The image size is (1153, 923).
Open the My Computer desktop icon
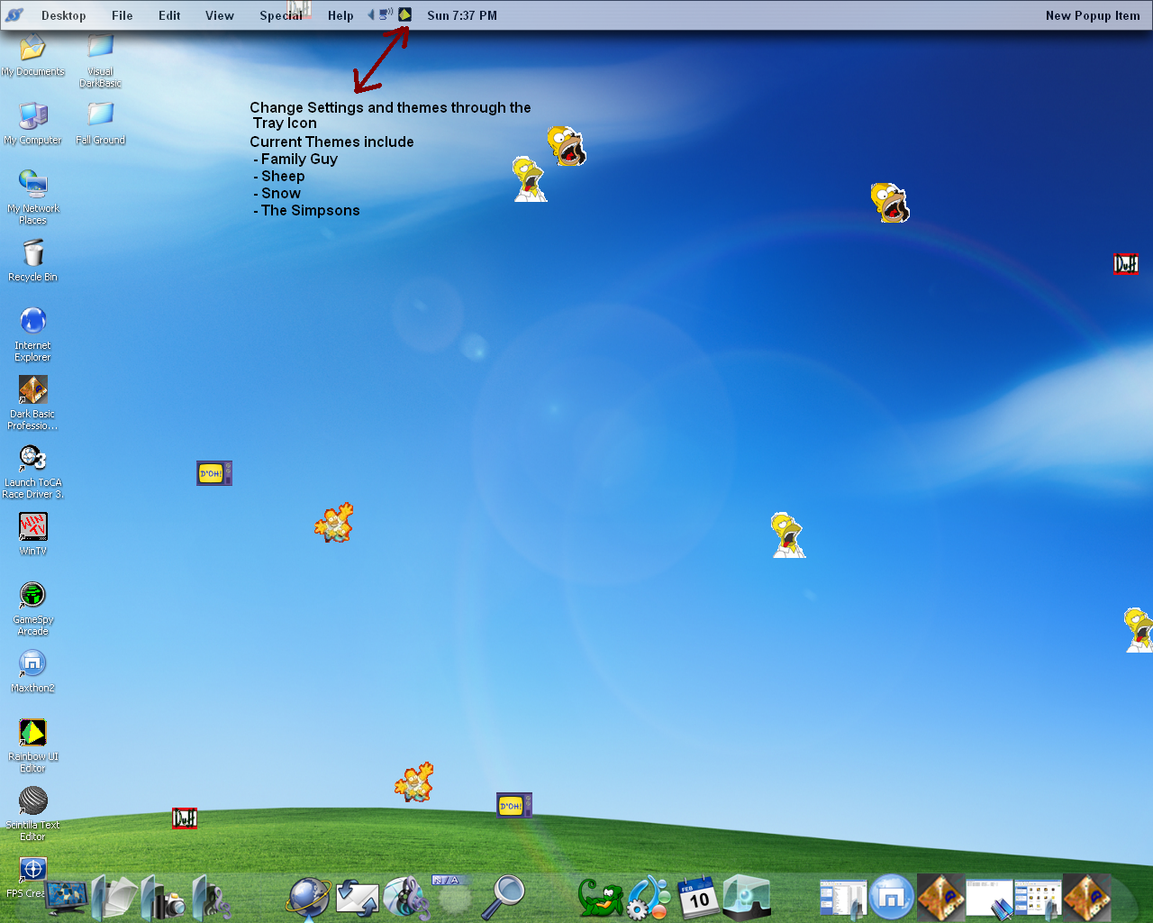point(32,123)
